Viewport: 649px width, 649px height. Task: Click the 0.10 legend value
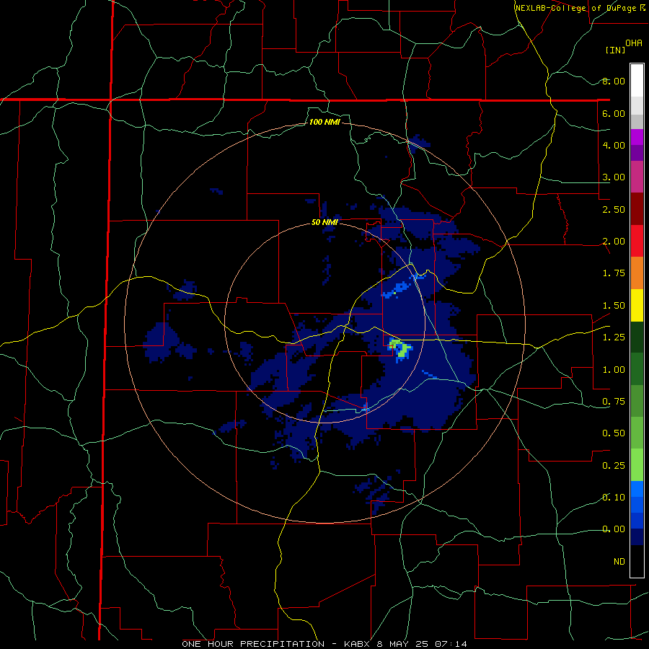(x=614, y=498)
